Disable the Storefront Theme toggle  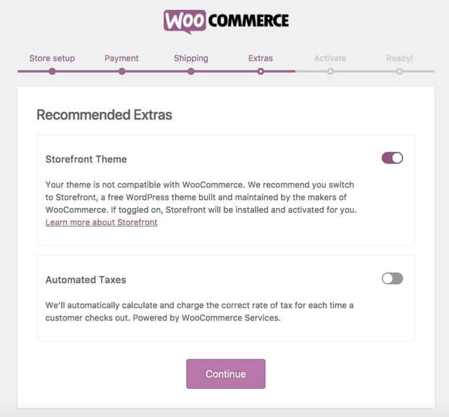click(x=392, y=158)
